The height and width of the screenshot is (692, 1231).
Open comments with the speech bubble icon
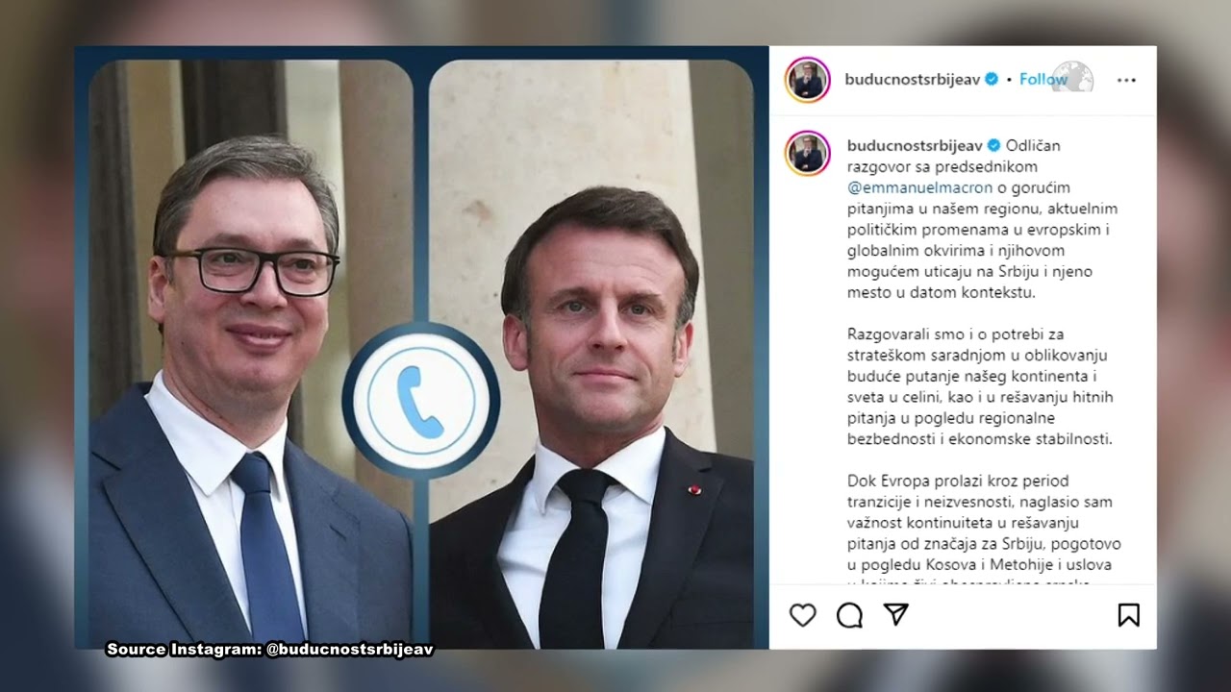point(849,615)
